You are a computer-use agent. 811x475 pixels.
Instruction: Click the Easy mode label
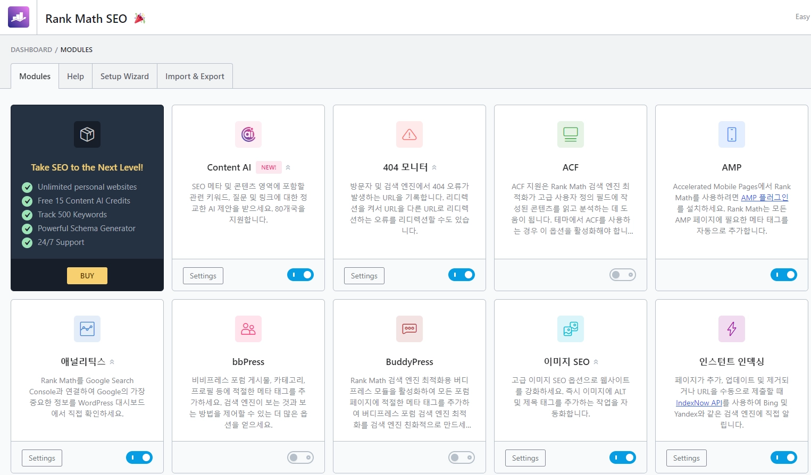pyautogui.click(x=802, y=16)
